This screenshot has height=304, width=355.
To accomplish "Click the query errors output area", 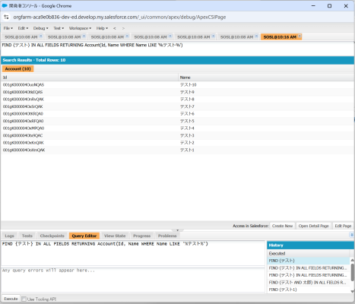I will pyautogui.click(x=133, y=280).
